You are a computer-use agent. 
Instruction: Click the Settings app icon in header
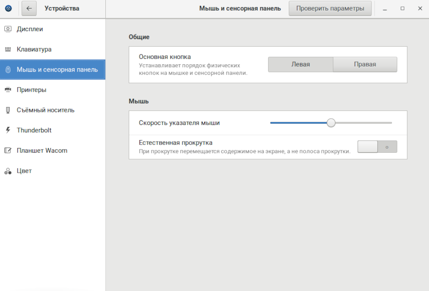click(x=8, y=8)
